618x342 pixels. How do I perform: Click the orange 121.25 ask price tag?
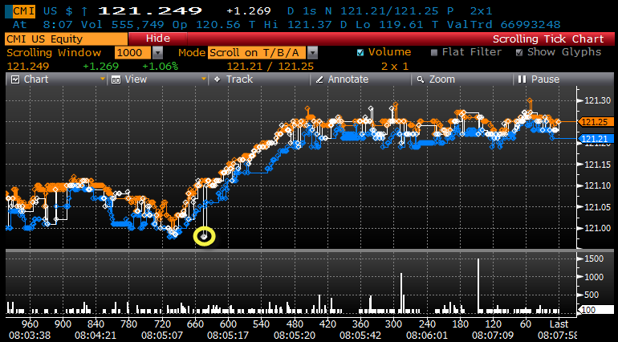point(596,122)
